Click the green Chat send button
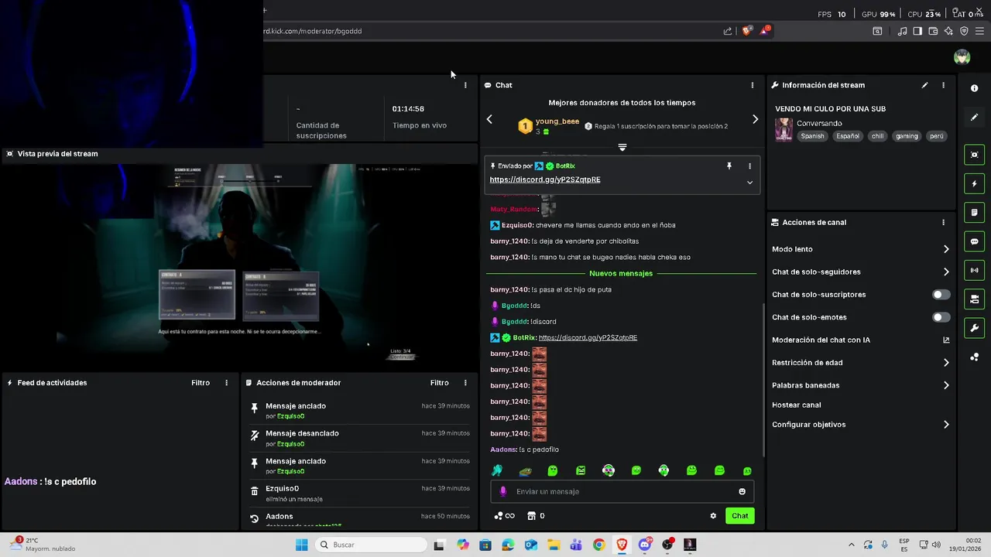 (739, 516)
